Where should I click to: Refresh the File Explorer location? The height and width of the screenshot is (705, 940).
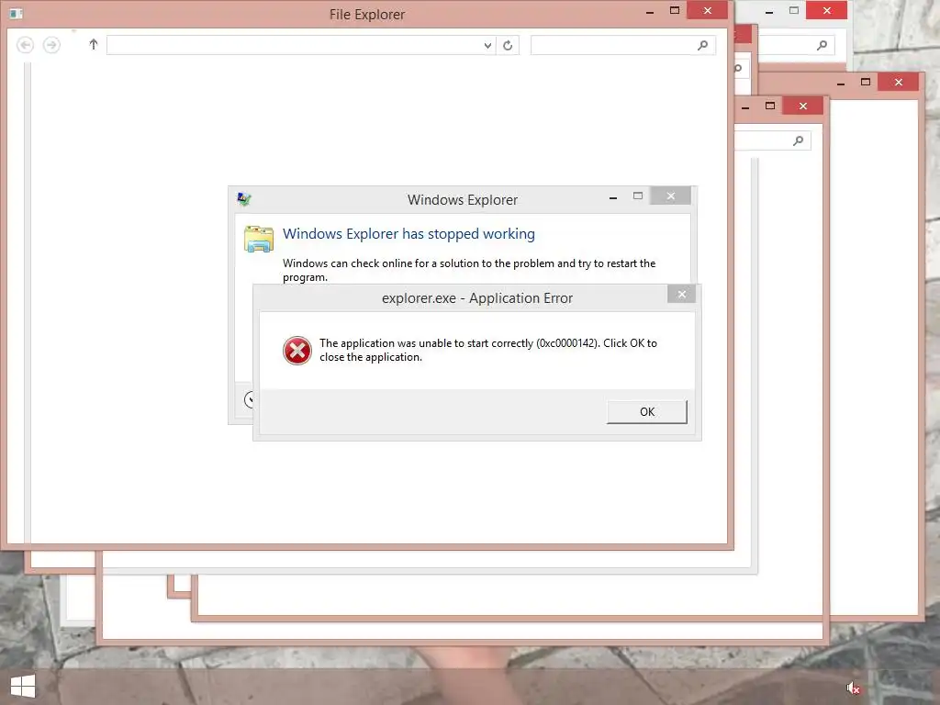tap(508, 46)
